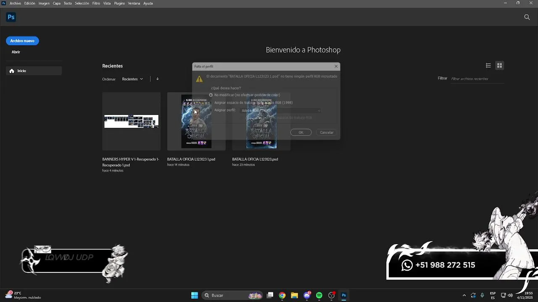Open the Ayuda menu
Viewport: 538px width, 302px height.
148,3
